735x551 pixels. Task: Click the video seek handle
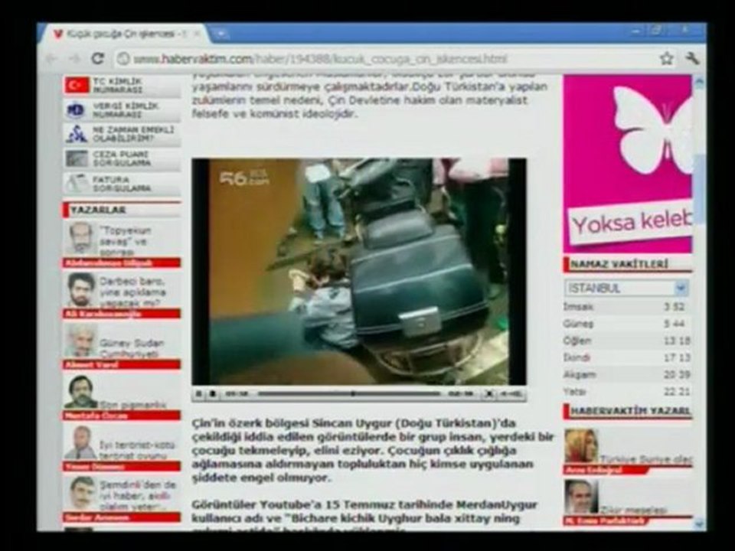353,394
